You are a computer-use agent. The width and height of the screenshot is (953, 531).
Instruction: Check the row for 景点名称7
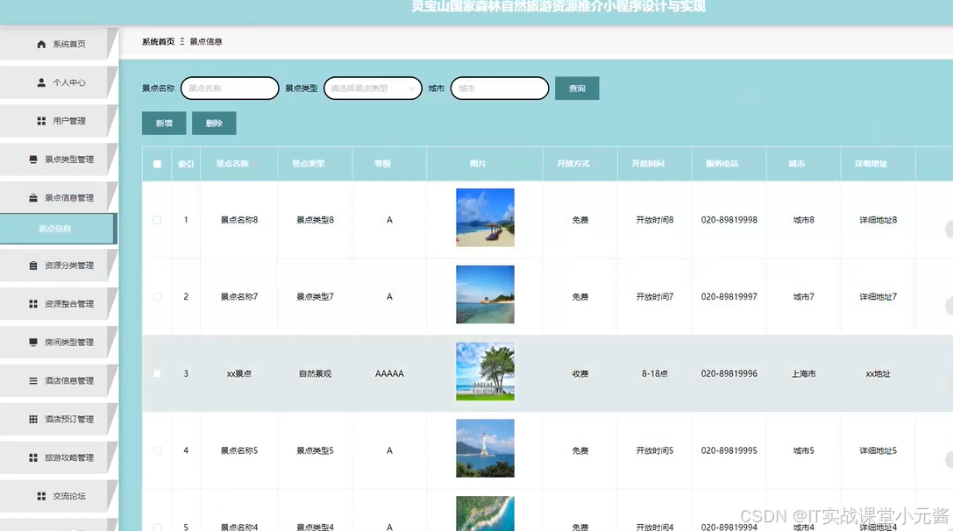pos(157,296)
